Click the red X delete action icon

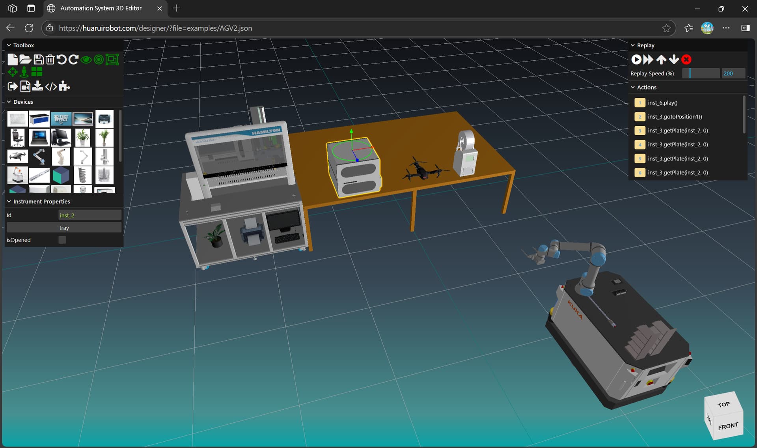point(686,60)
